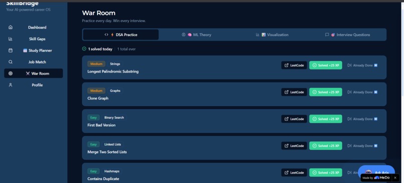Select the Merge Two Sorted Lists title

tap(107, 152)
